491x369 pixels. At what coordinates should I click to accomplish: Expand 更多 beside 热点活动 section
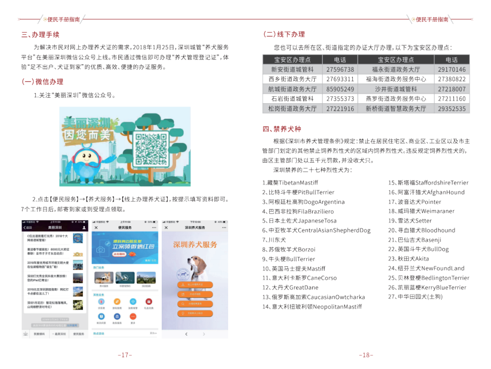click(x=153, y=333)
